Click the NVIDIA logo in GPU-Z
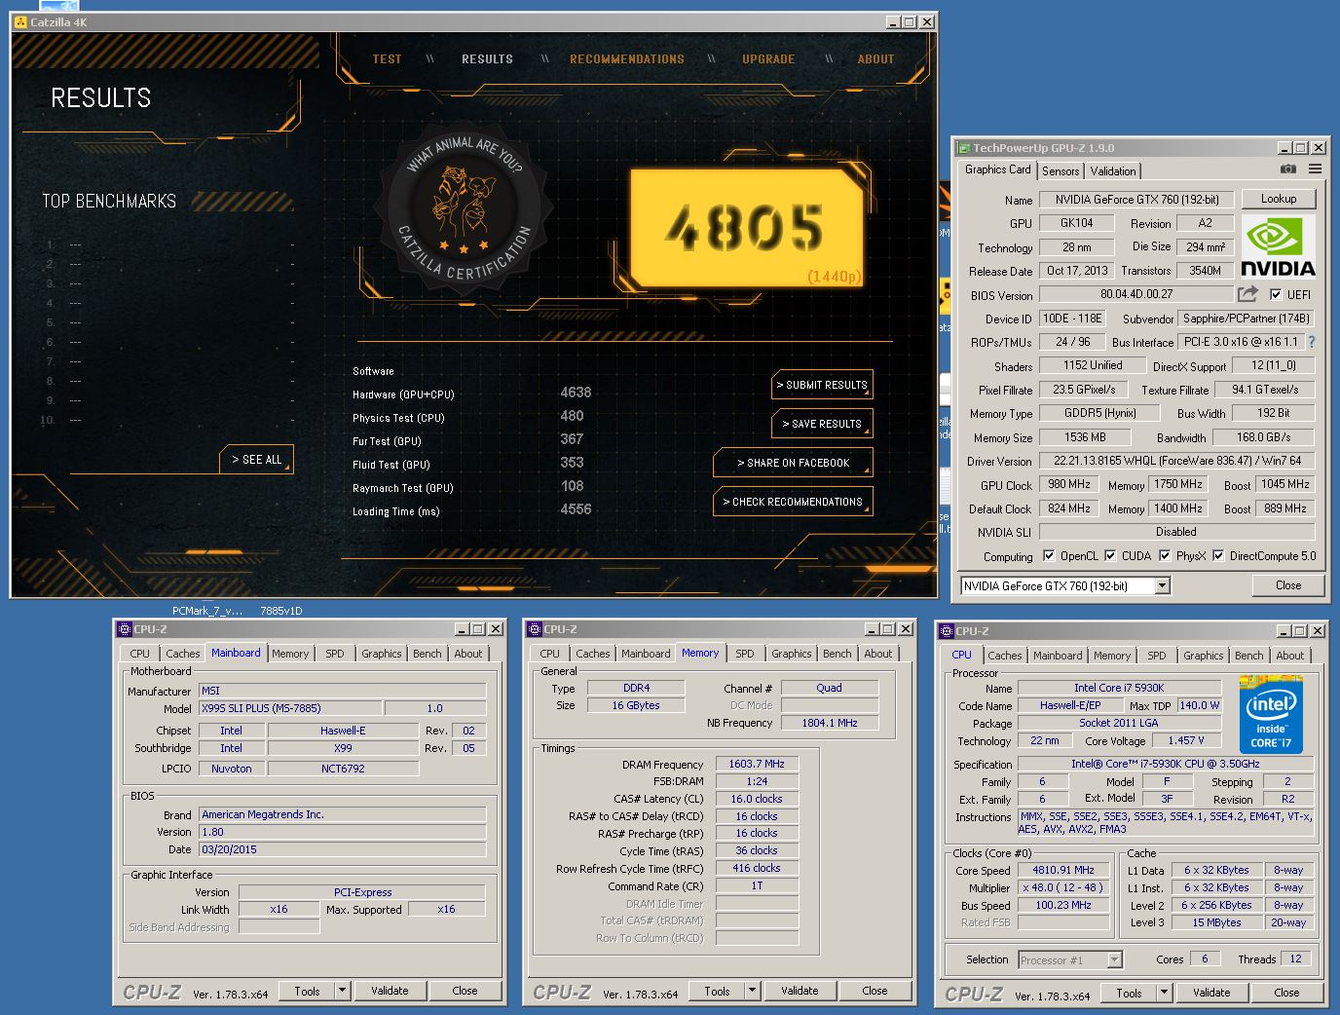This screenshot has height=1015, width=1340. coord(1278,246)
